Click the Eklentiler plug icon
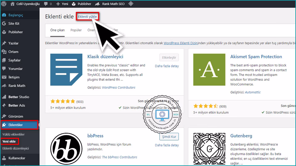Viewport: 296px width, 166px height. [x=4, y=125]
